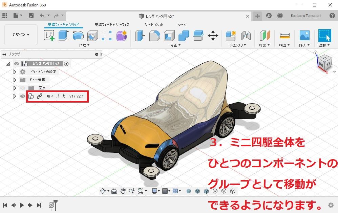Select the Extrude tool

click(x=64, y=35)
